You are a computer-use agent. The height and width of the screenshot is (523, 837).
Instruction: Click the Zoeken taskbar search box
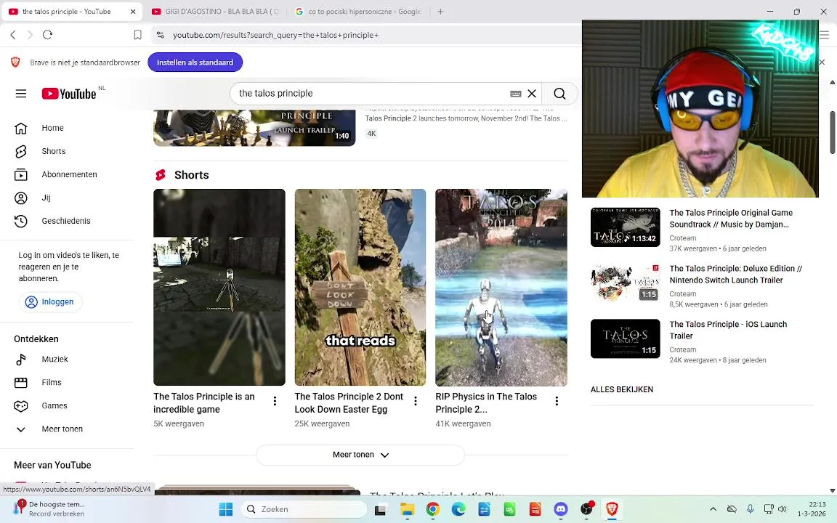[x=304, y=510]
